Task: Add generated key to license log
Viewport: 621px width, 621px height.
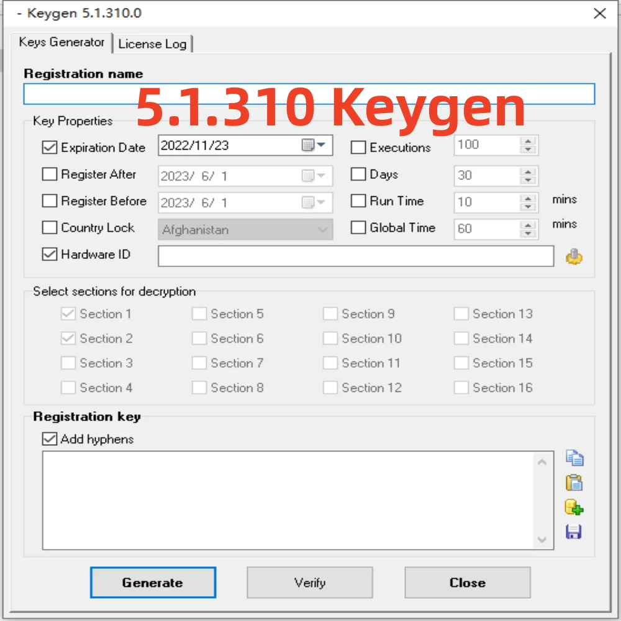Action: (x=574, y=507)
